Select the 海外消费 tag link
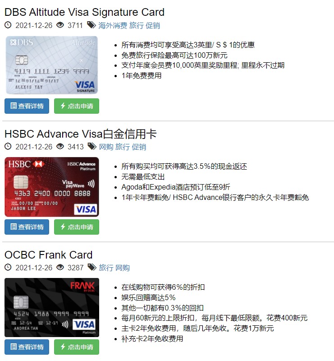Viewport: 334px width, 361px height. click(113, 25)
